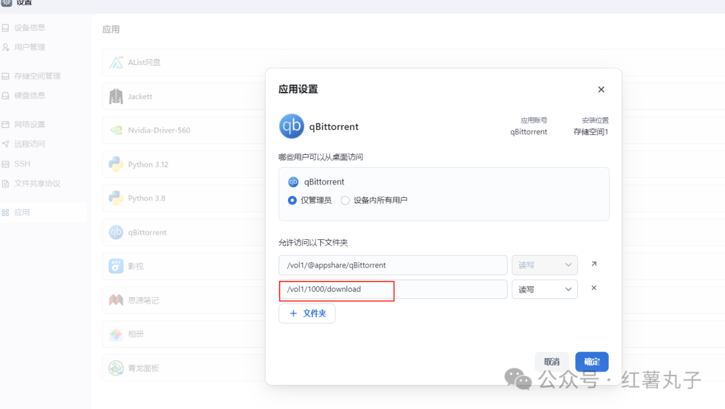Click the 相册 app icon
The image size is (725, 409).
coord(116,334)
